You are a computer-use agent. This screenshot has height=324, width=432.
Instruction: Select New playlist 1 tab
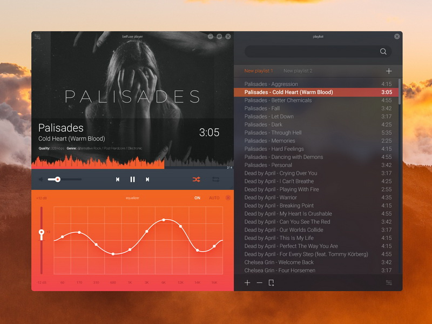pyautogui.click(x=259, y=71)
